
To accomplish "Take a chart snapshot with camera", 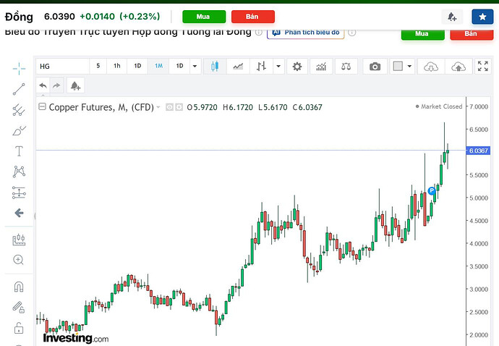I will (375, 67).
